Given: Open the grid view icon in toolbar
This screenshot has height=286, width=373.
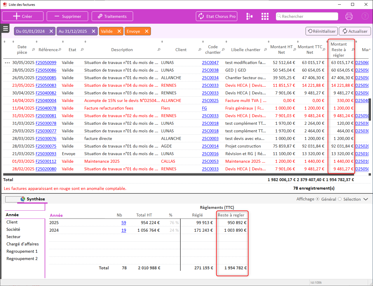Looking at the screenshot, I should 265,16.
